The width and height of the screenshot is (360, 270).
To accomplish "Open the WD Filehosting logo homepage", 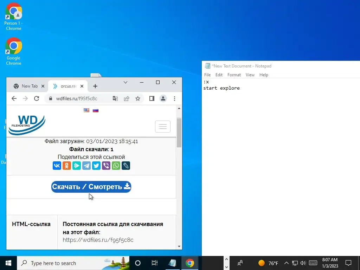I will [27, 125].
